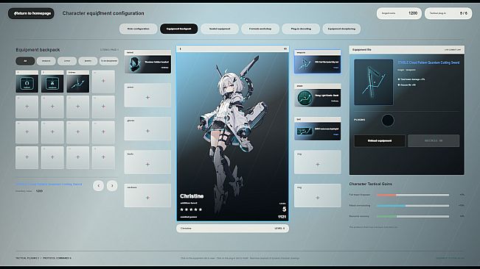Open the Tested equipment tab

pyautogui.click(x=220, y=29)
